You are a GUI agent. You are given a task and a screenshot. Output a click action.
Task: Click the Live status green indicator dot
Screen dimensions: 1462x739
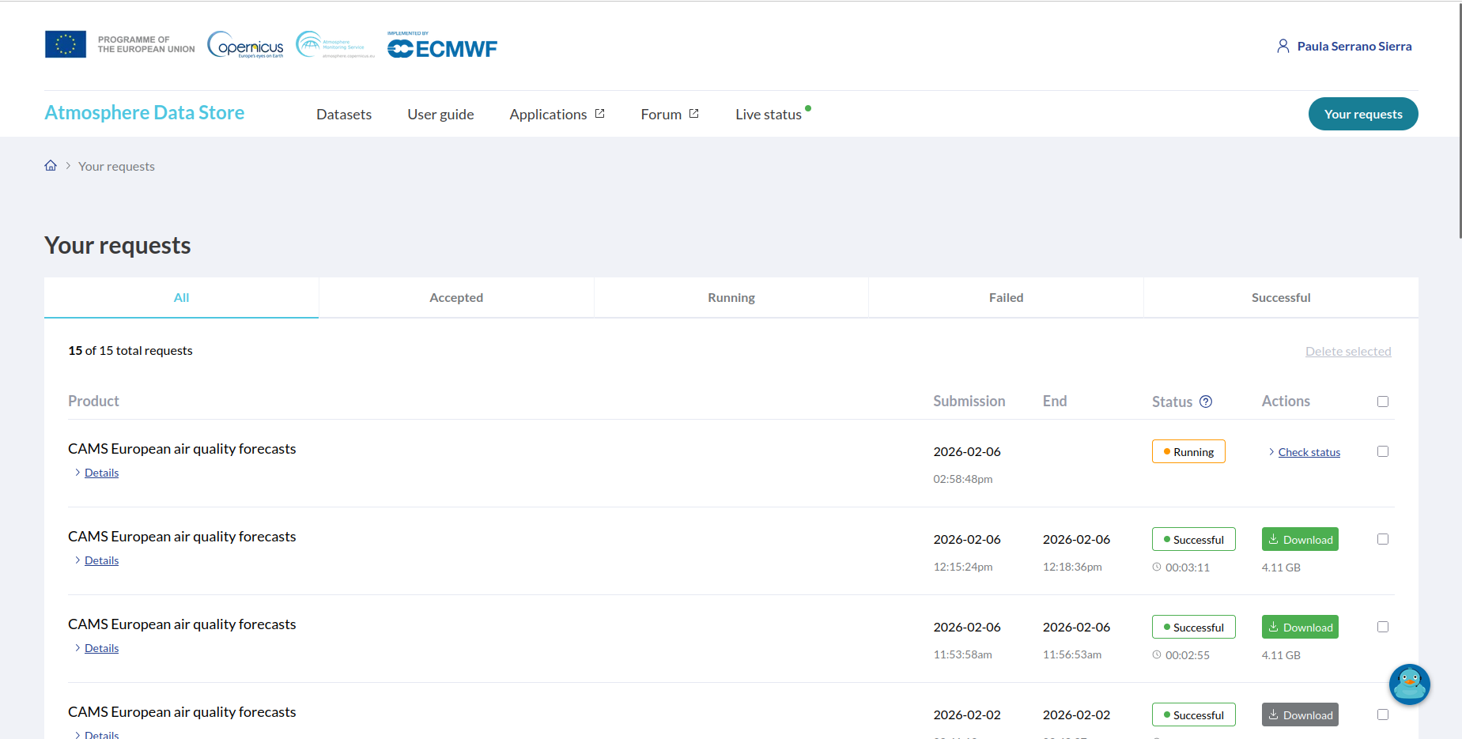click(x=808, y=108)
